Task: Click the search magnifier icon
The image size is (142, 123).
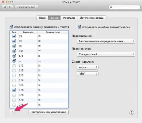Action: click(111, 7)
